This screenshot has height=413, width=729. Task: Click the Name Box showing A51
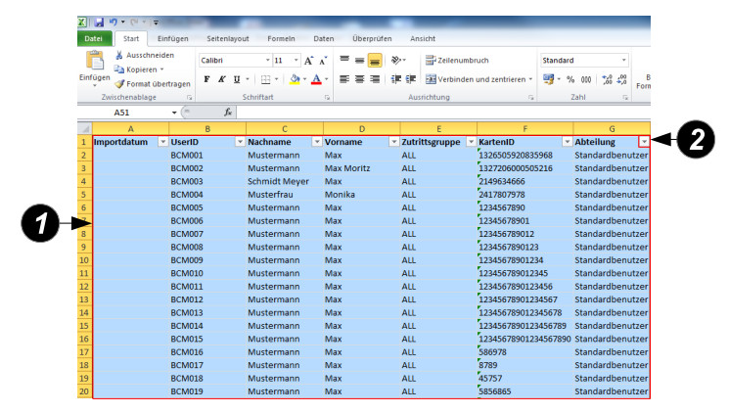123,113
